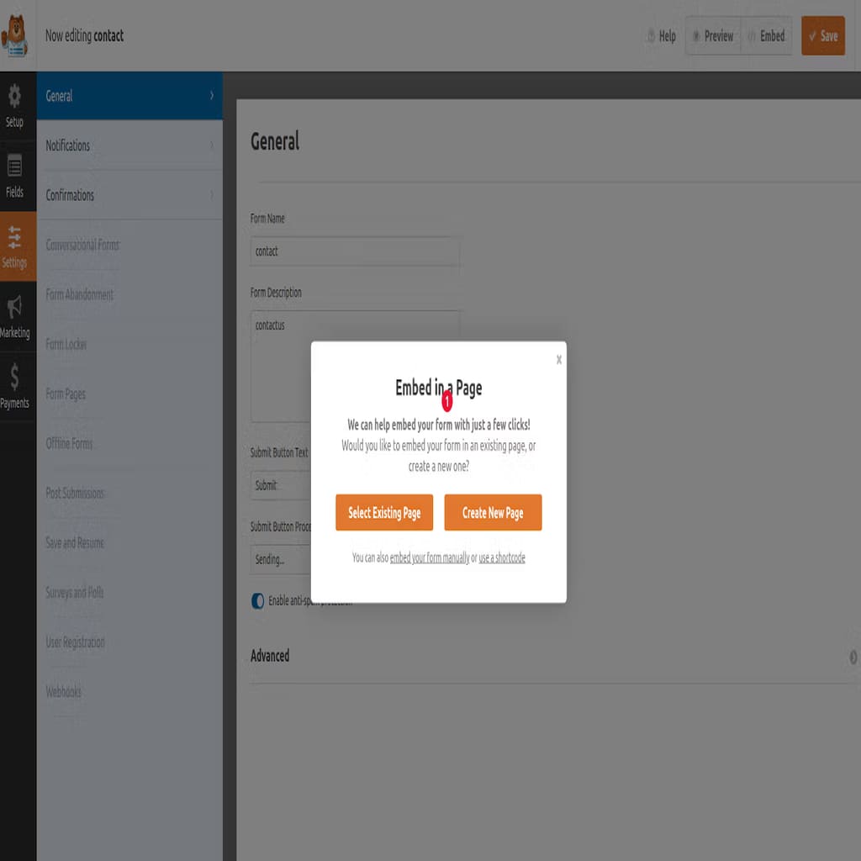Expand the Advanced section
The height and width of the screenshot is (861, 861).
tap(555, 656)
